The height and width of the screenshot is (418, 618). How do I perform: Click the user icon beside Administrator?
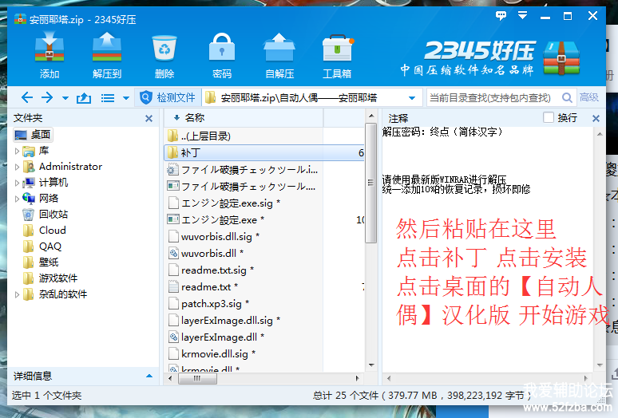coord(29,167)
